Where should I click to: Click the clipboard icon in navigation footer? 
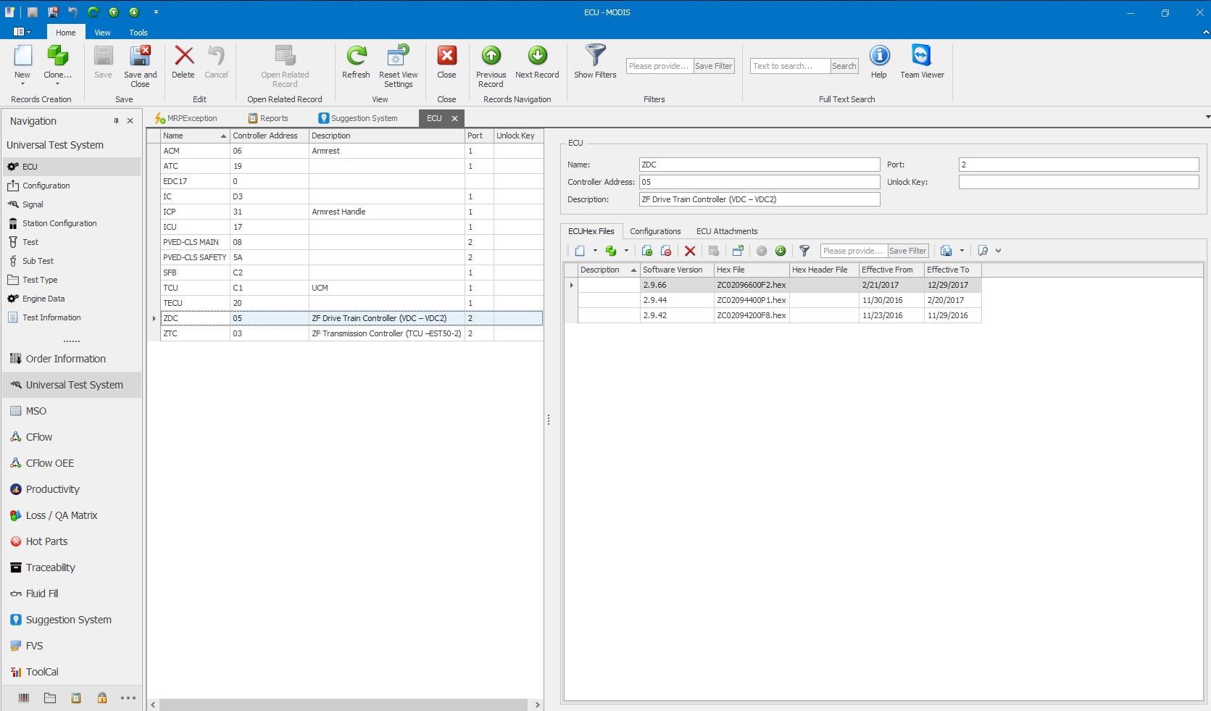76,698
